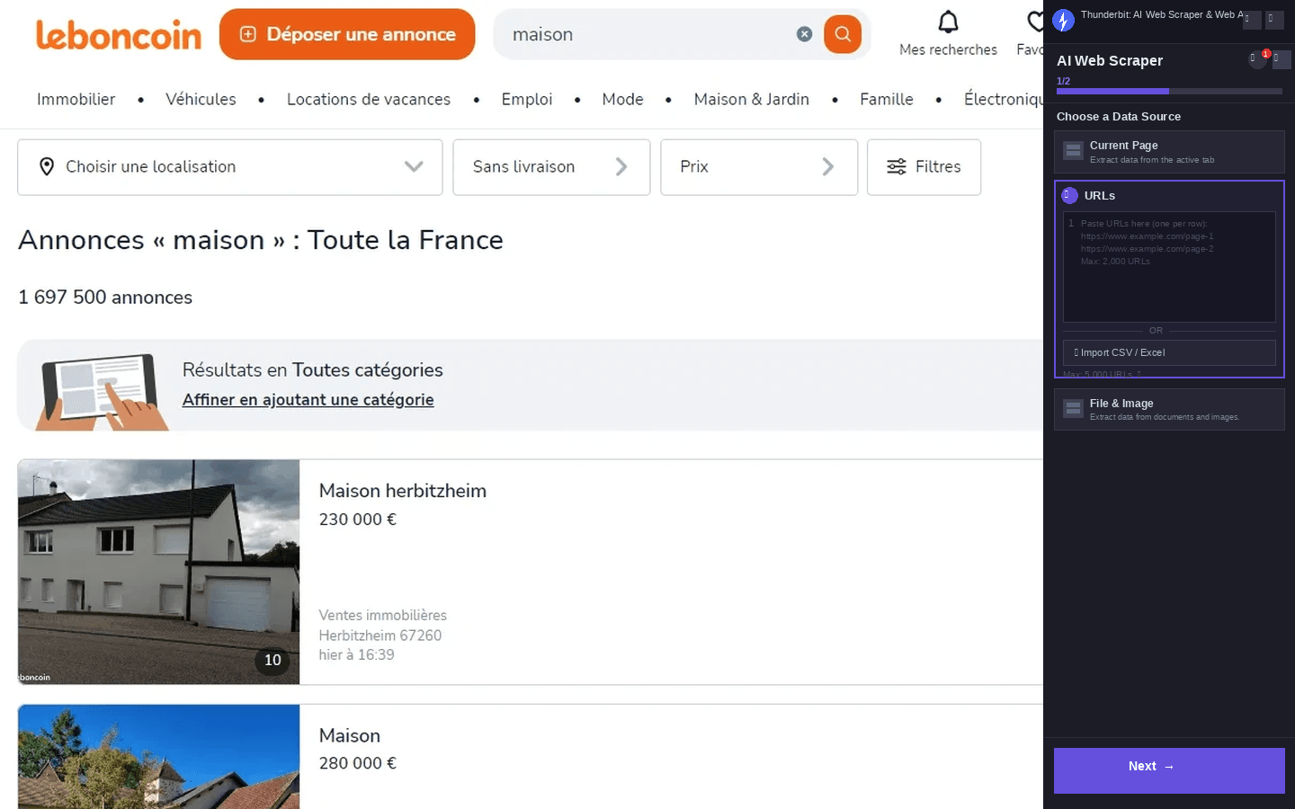Select the URLs data source option

1169,195
